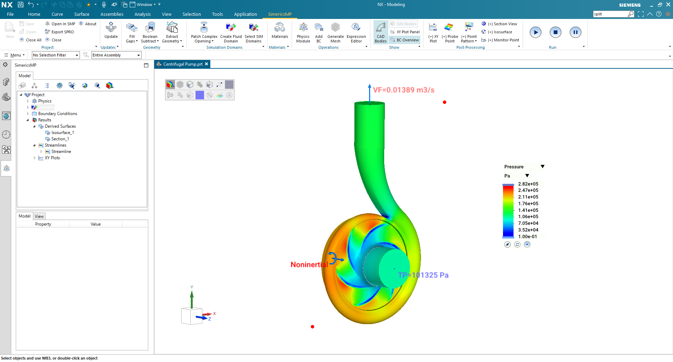
Task: Toggle CAD Bodies visibility
Action: pyautogui.click(x=380, y=32)
